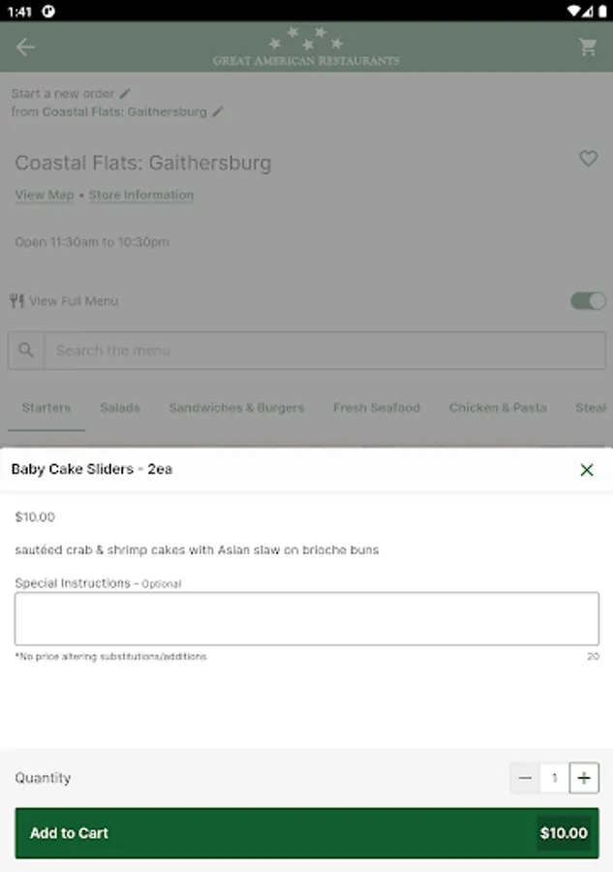This screenshot has height=872, width=613.
Task: Open the Salads tab
Action: pos(120,408)
